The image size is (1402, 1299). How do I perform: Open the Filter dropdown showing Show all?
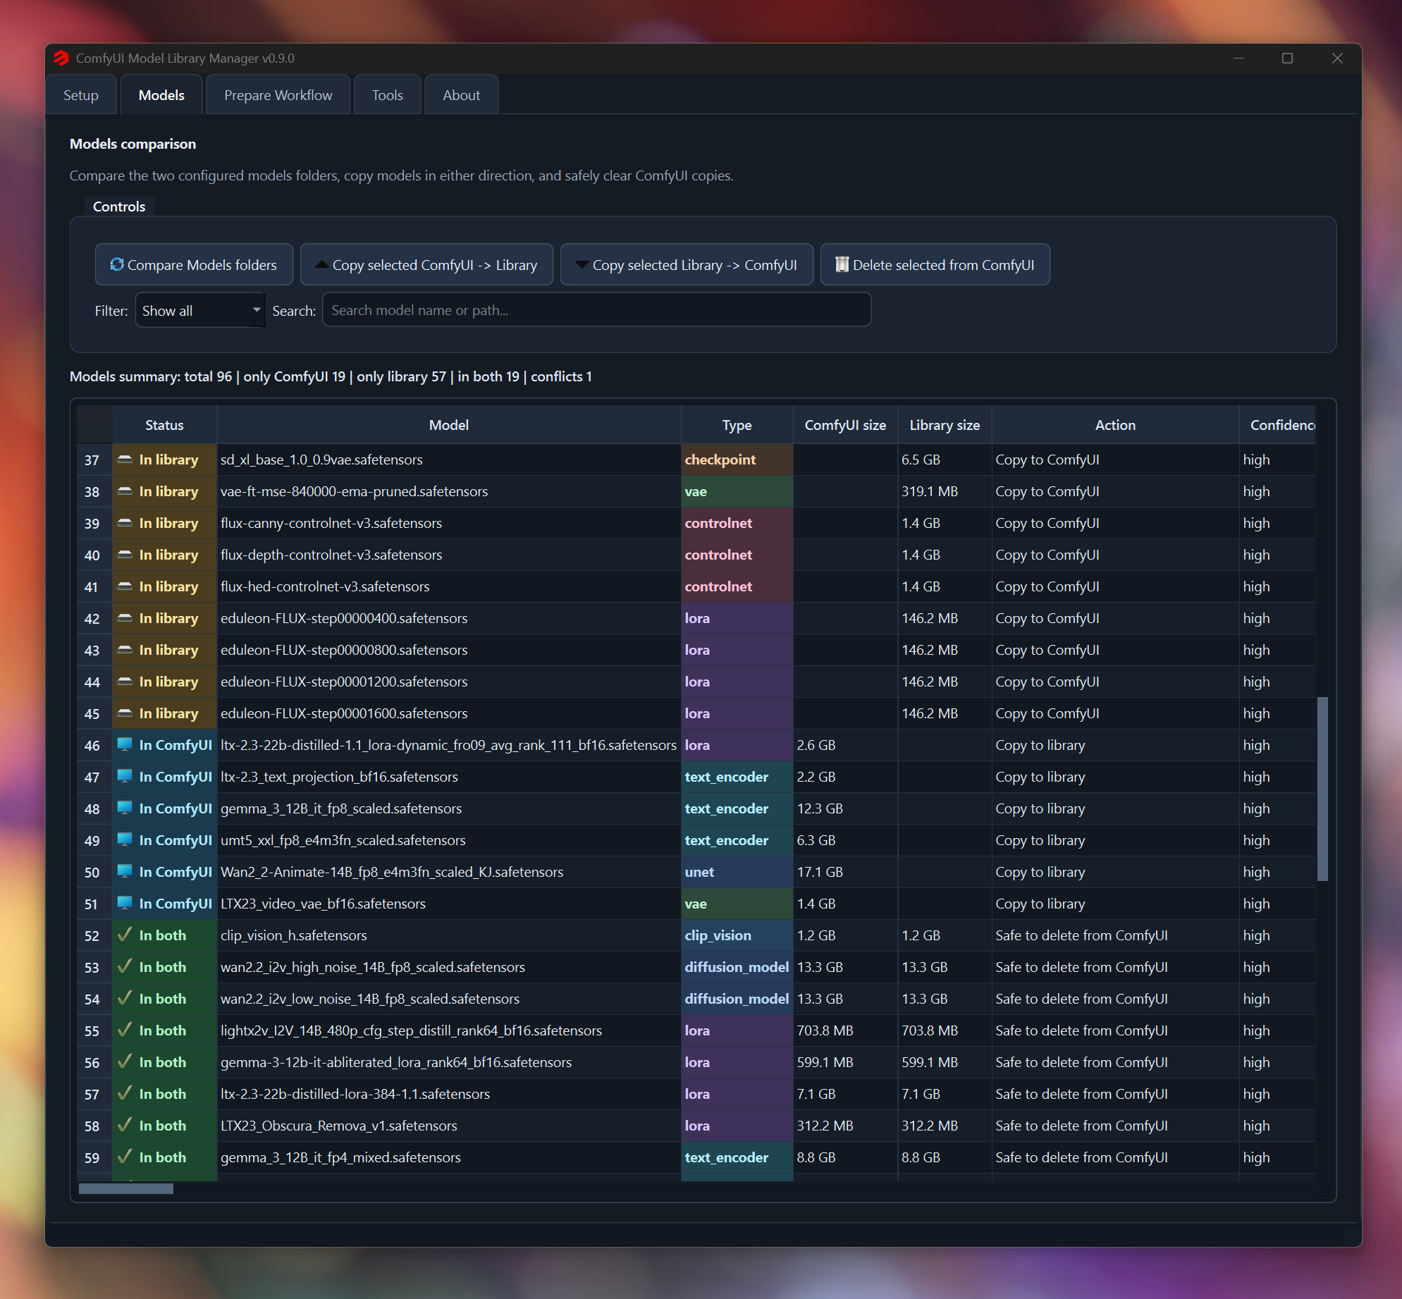[x=200, y=310]
